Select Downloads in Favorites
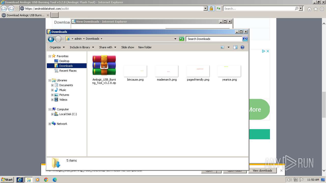 pos(66,66)
